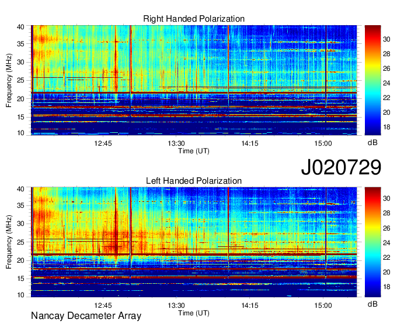Click the 20 MHz tick on upper plot
The width and height of the screenshot is (397, 323).
20,99
